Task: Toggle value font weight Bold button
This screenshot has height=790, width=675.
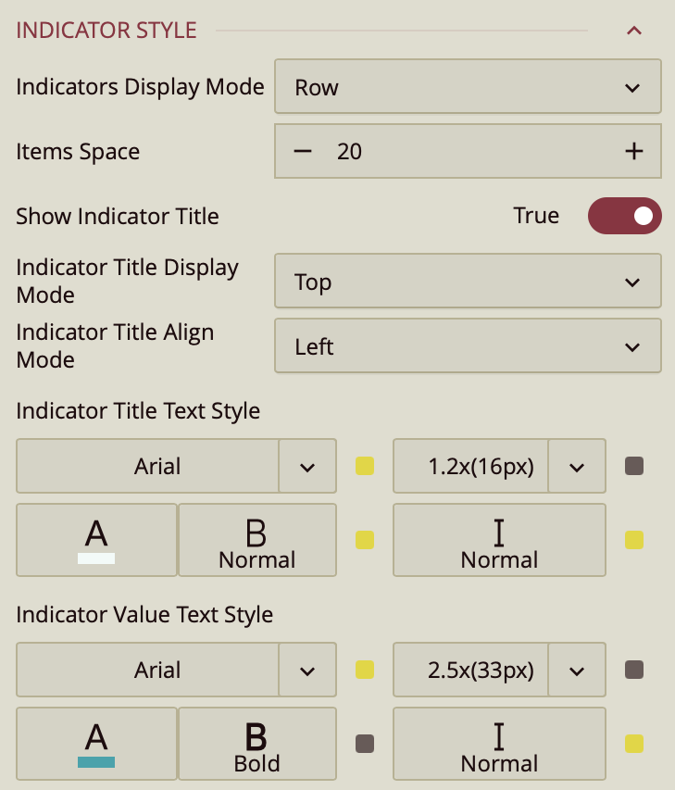Action: pos(256,744)
